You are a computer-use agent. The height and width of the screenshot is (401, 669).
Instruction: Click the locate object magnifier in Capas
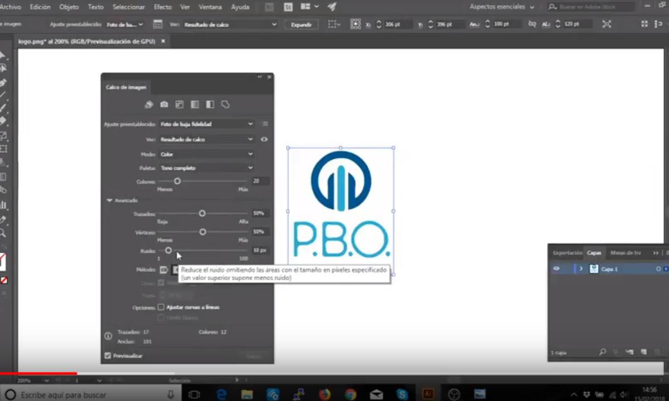click(603, 352)
